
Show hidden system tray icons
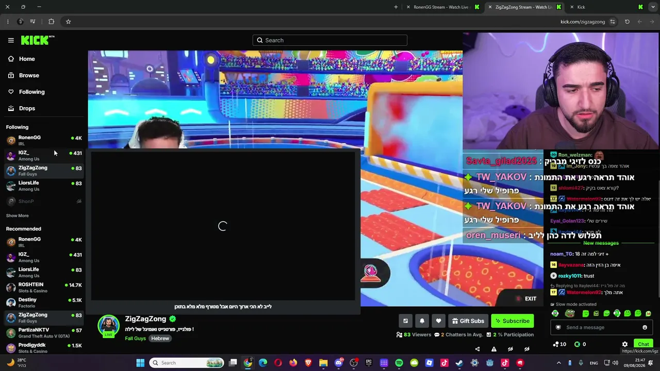(x=559, y=363)
